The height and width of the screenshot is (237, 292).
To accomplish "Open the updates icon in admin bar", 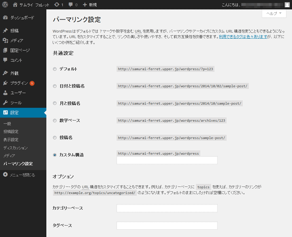I will pyautogui.click(x=57, y=5).
